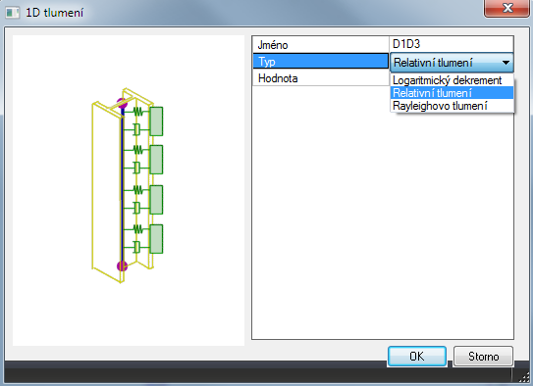Select the Typ property row label
This screenshot has width=533, height=386.
click(x=321, y=62)
